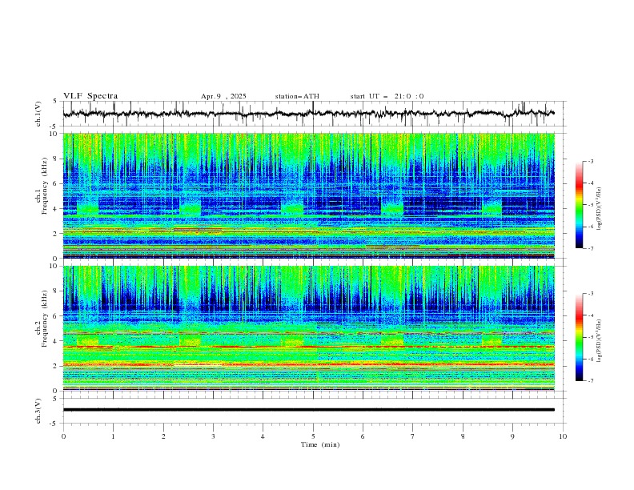Click the "ch.1(V)" waveform axis label
The width and height of the screenshot is (634, 490).
click(38, 114)
